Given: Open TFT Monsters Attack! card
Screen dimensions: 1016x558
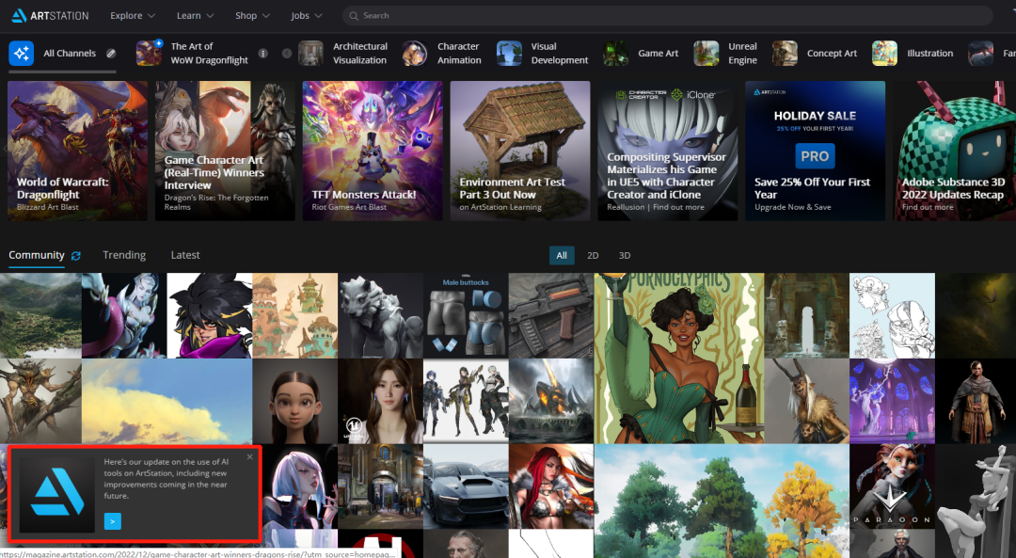Looking at the screenshot, I should (373, 151).
